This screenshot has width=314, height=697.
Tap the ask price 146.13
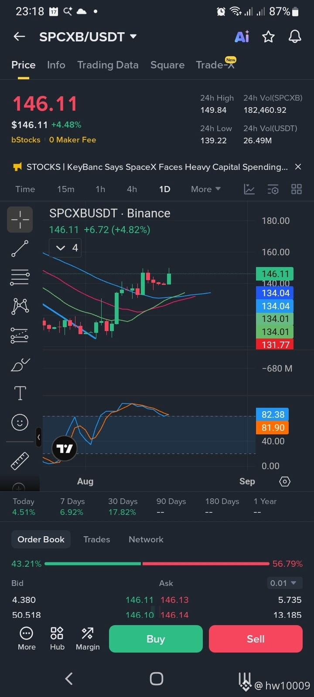coord(174,600)
